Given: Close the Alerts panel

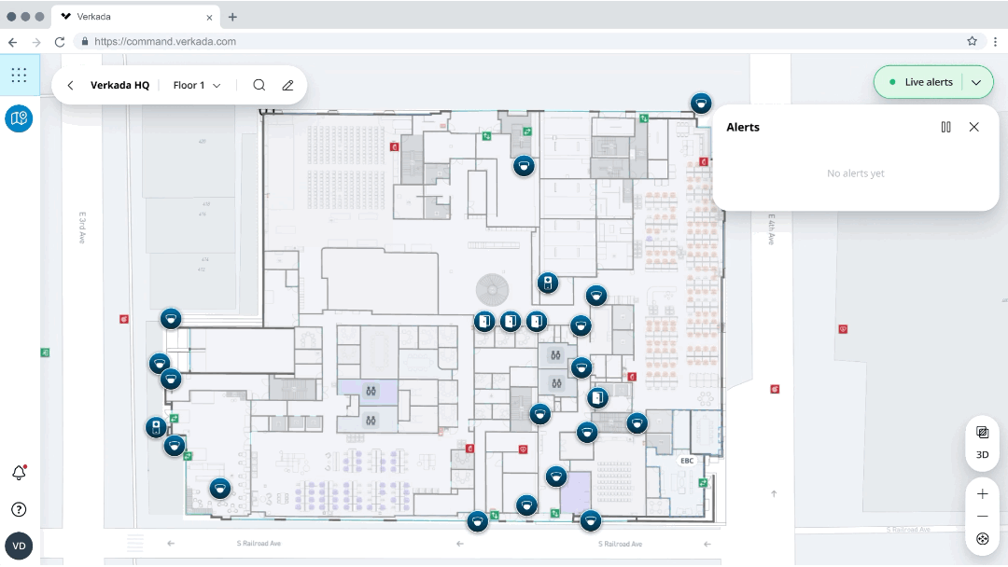Looking at the screenshot, I should click(973, 127).
